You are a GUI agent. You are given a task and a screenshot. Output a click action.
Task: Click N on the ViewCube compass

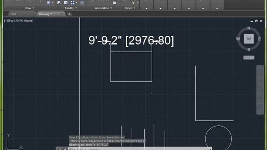pyautogui.click(x=249, y=28)
